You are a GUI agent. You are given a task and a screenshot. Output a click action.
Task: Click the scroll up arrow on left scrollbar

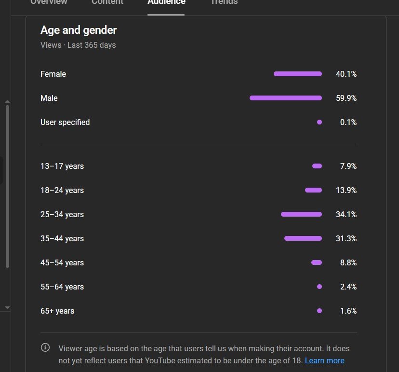(7, 102)
